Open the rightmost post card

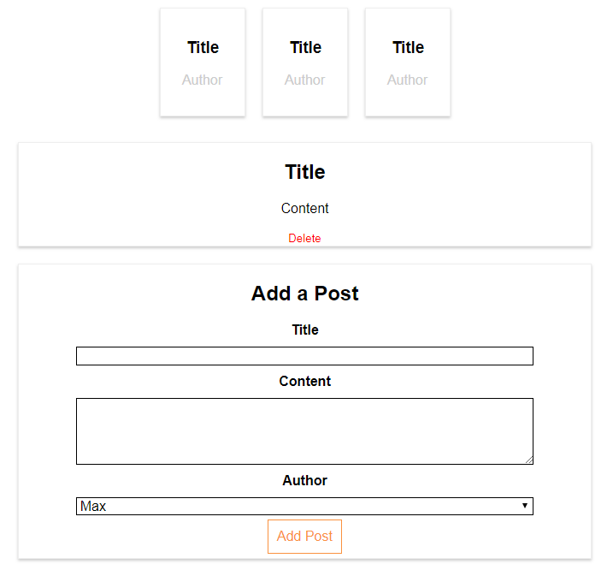pyautogui.click(x=408, y=62)
